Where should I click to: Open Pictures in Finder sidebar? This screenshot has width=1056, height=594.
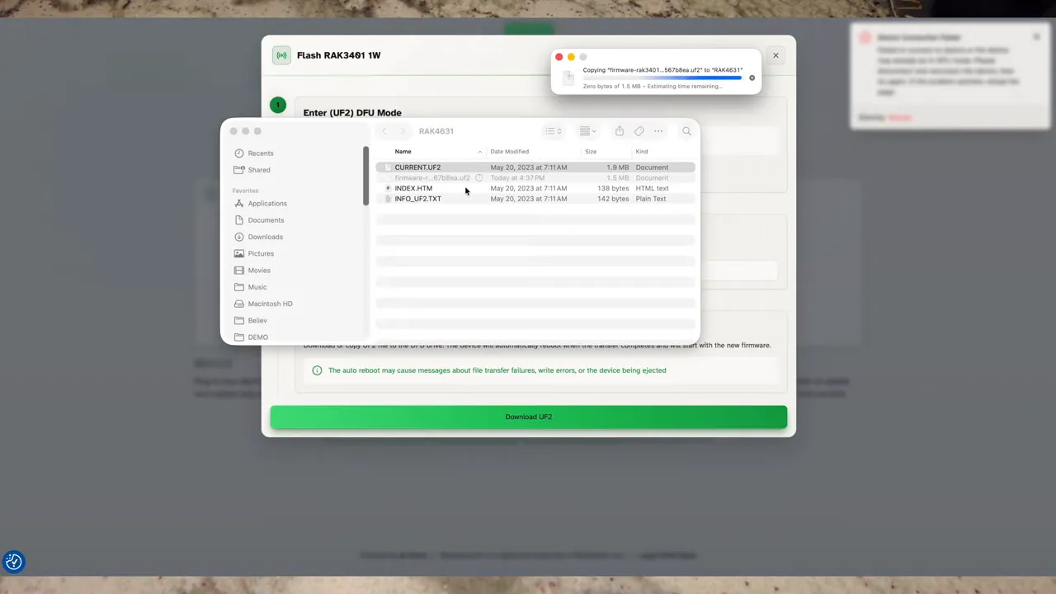[x=261, y=254]
